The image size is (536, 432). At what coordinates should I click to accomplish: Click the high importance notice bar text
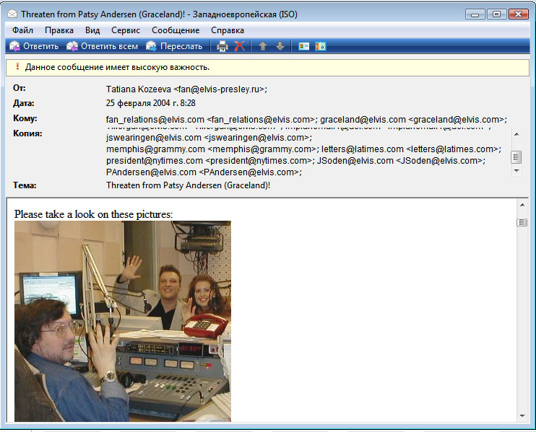[117, 67]
